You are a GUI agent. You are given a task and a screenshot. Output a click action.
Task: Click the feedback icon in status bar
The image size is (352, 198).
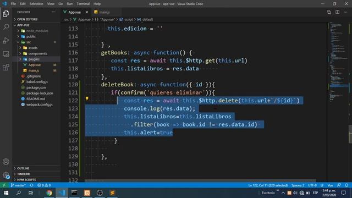tap(339, 185)
